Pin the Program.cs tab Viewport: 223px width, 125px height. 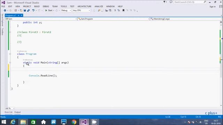coord(18,15)
